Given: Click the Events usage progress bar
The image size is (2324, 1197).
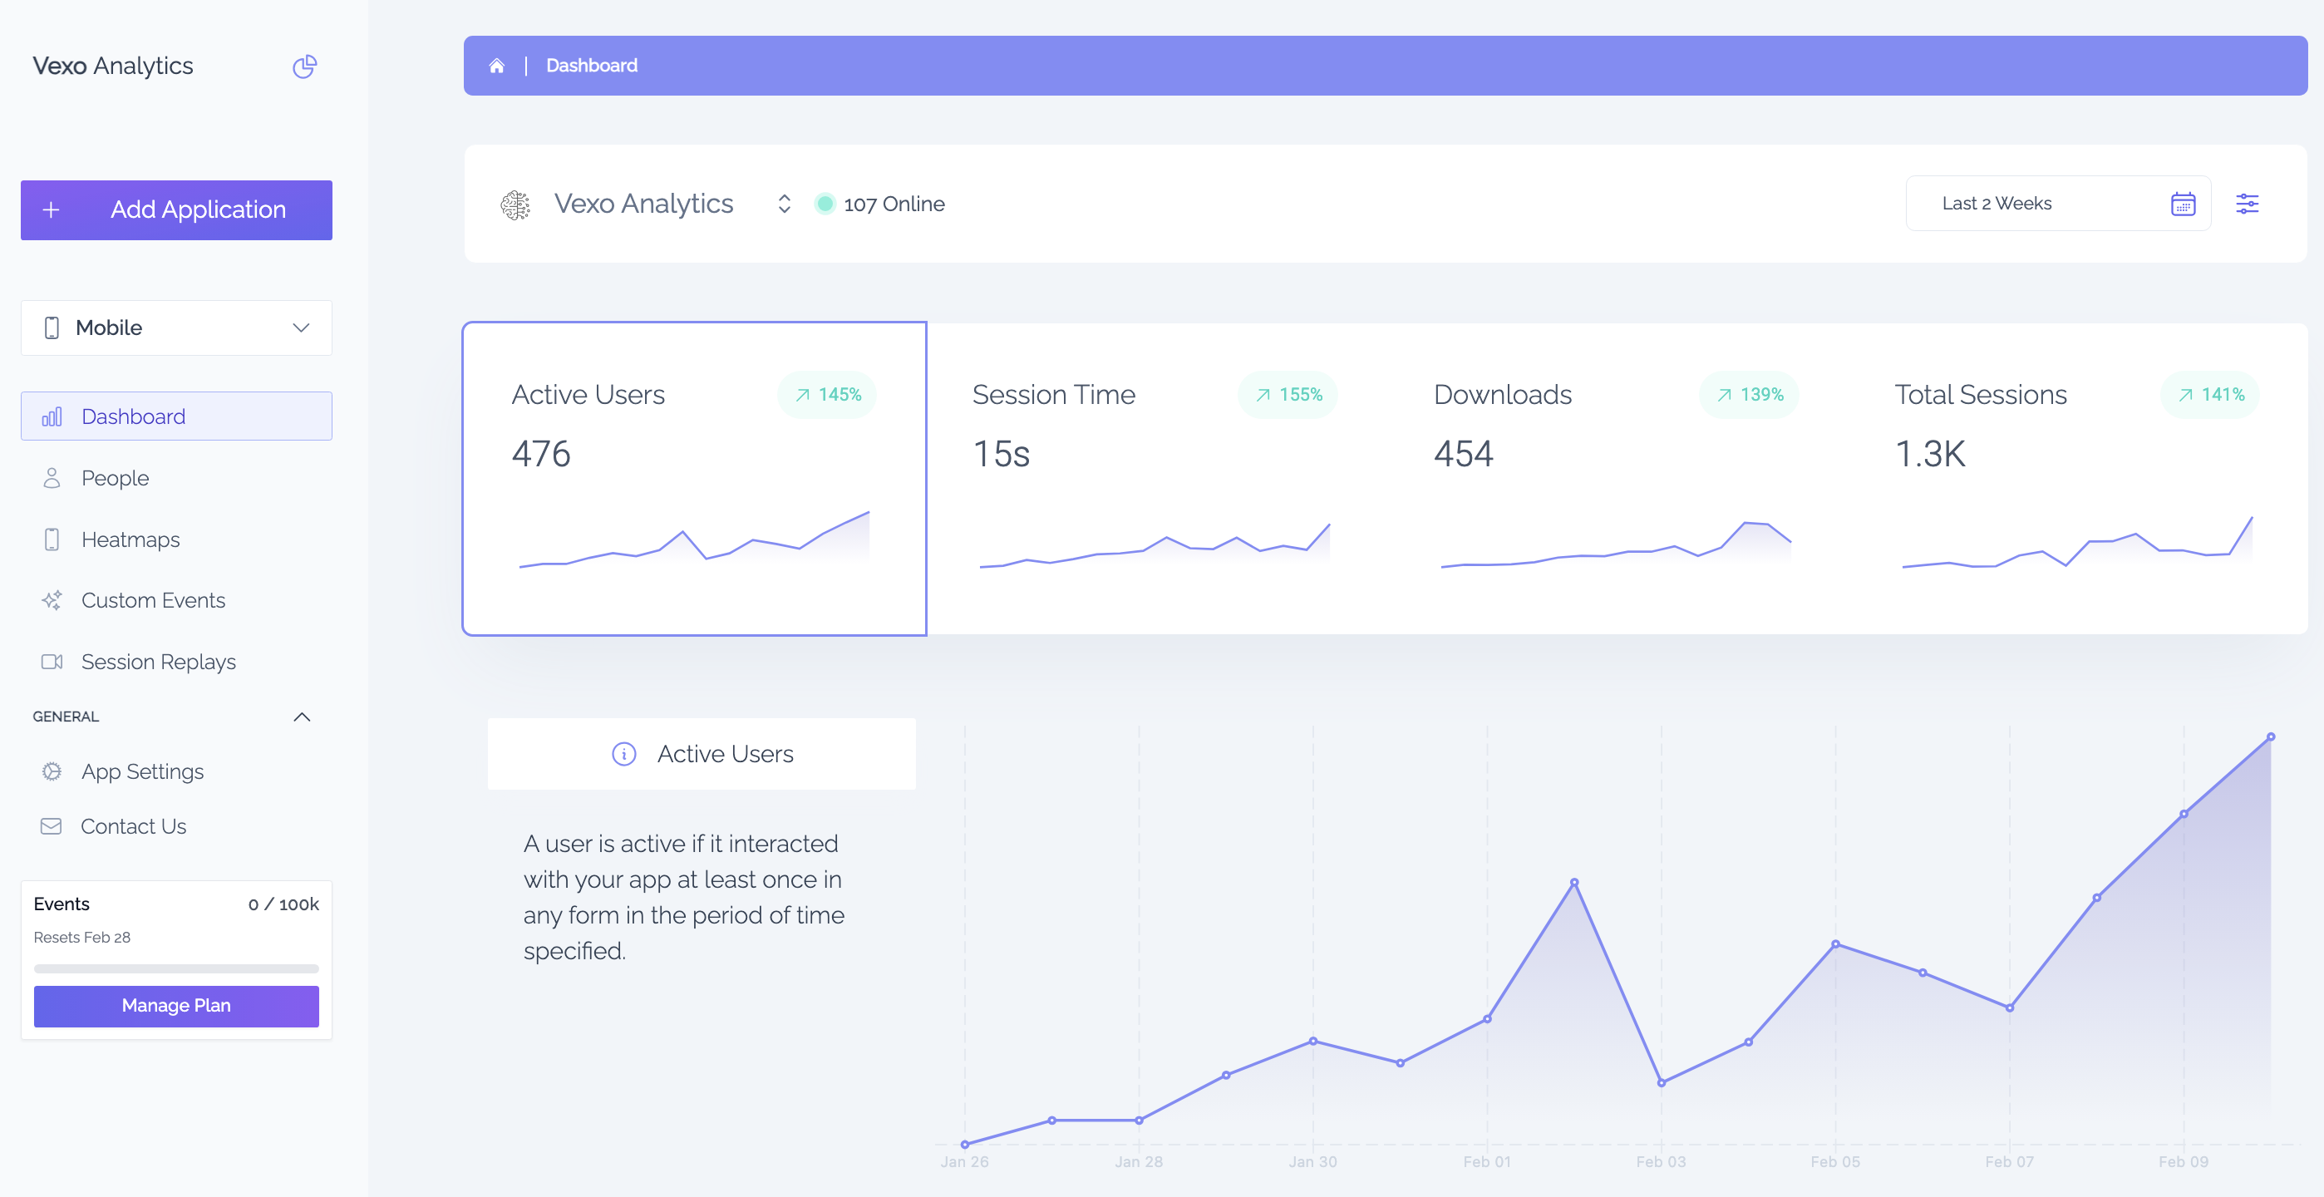Looking at the screenshot, I should (176, 968).
